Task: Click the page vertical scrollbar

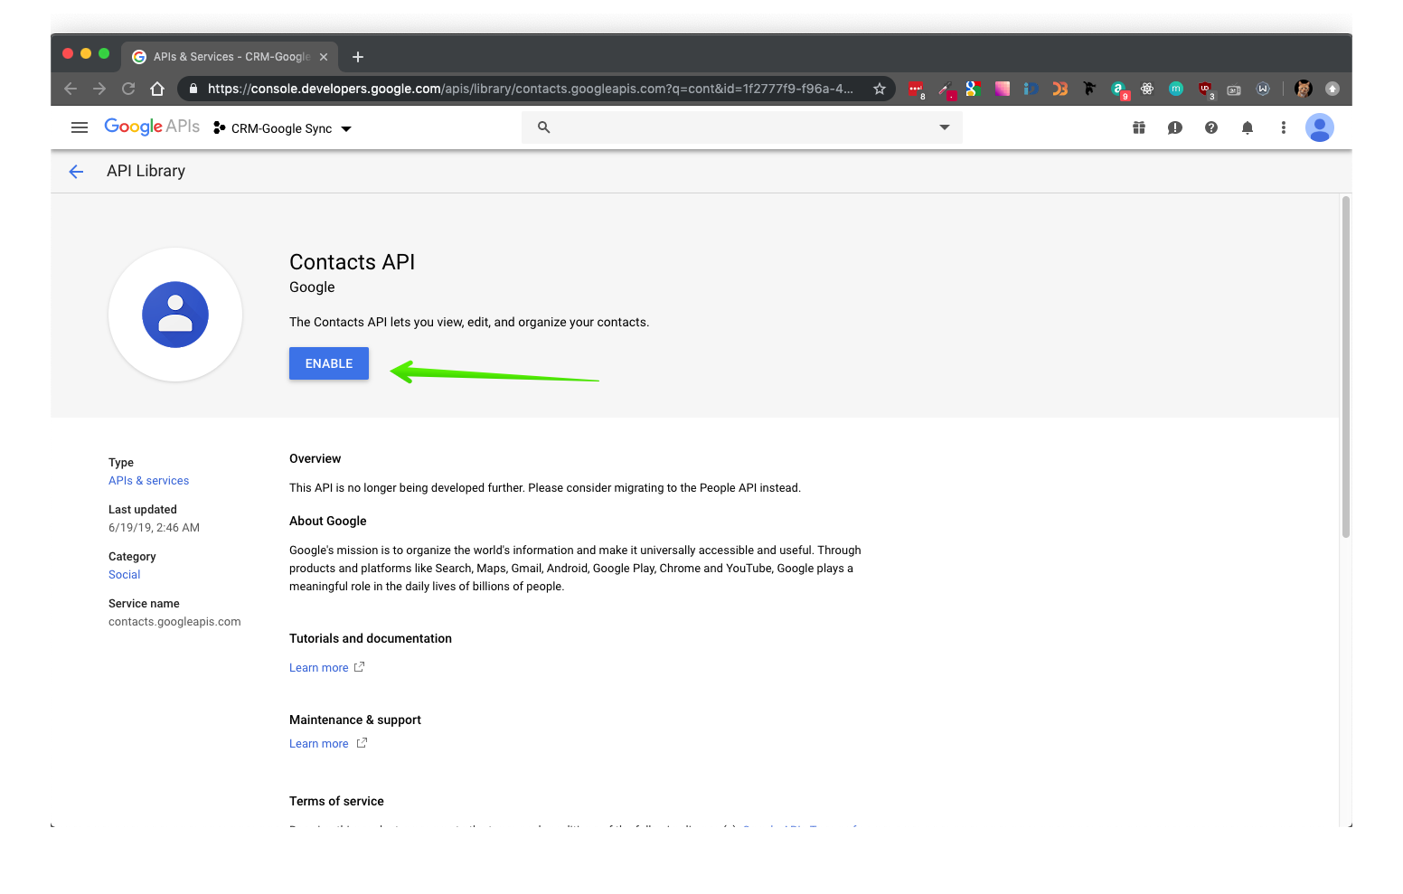Action: click(1345, 367)
